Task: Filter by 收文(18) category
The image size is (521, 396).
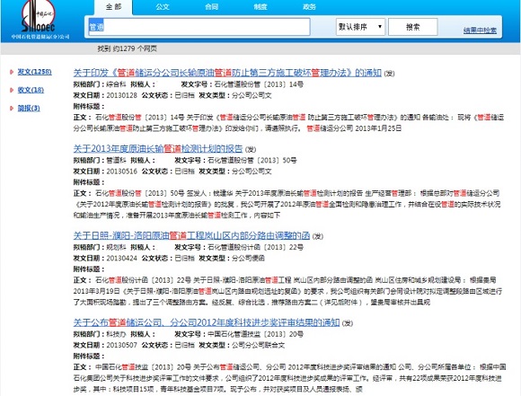Action: pyautogui.click(x=31, y=90)
